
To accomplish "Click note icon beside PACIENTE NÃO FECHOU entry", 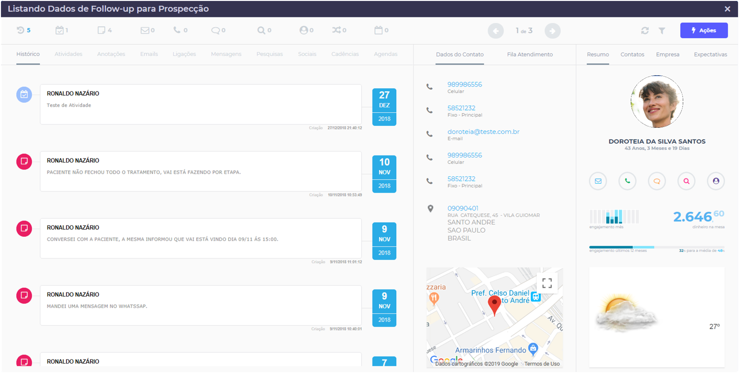I will (x=24, y=161).
